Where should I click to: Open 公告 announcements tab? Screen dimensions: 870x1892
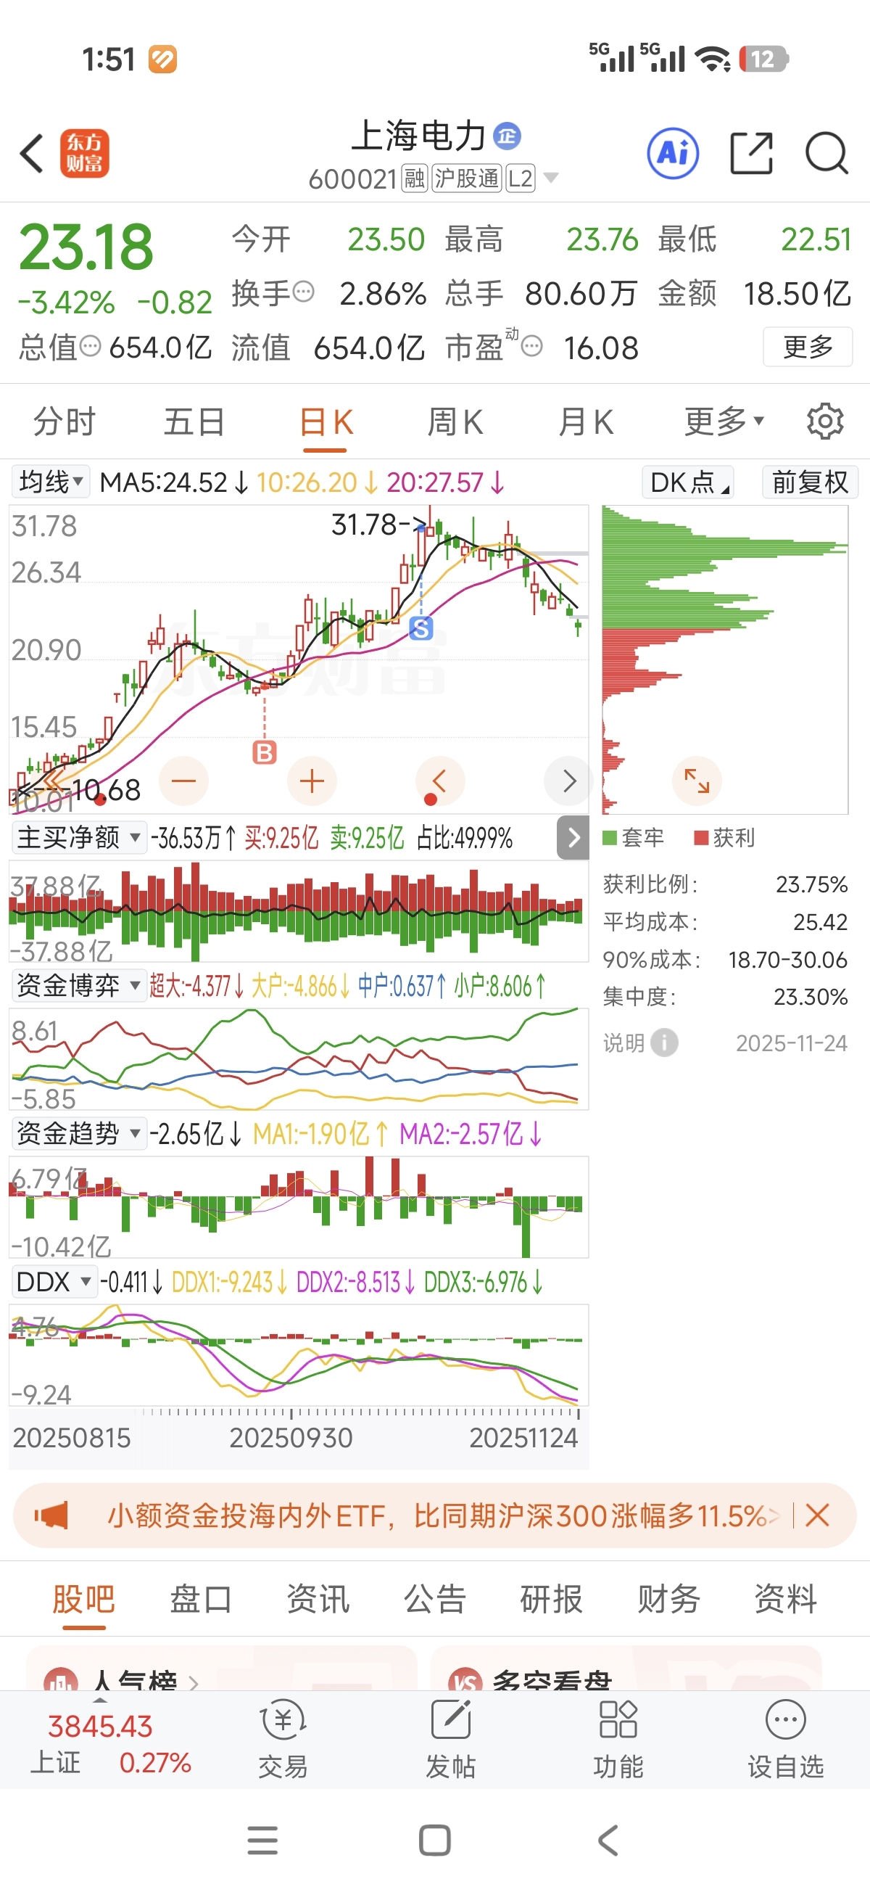click(x=434, y=1599)
